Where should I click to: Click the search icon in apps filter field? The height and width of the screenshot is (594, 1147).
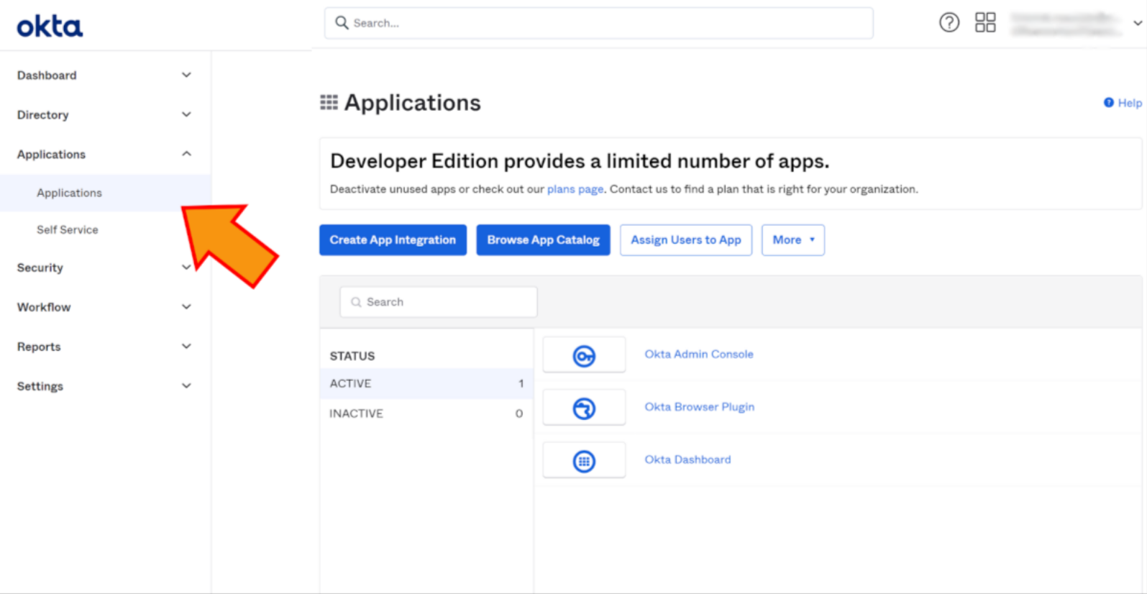point(356,302)
